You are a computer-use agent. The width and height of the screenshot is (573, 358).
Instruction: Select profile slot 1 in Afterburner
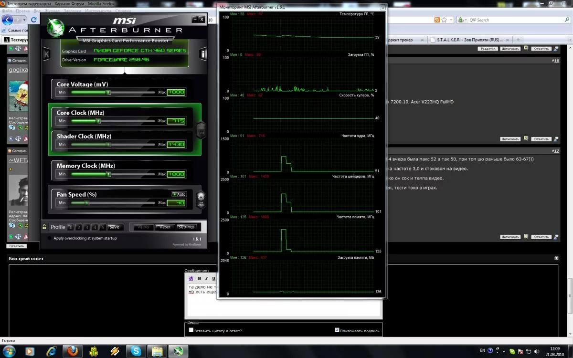point(70,227)
